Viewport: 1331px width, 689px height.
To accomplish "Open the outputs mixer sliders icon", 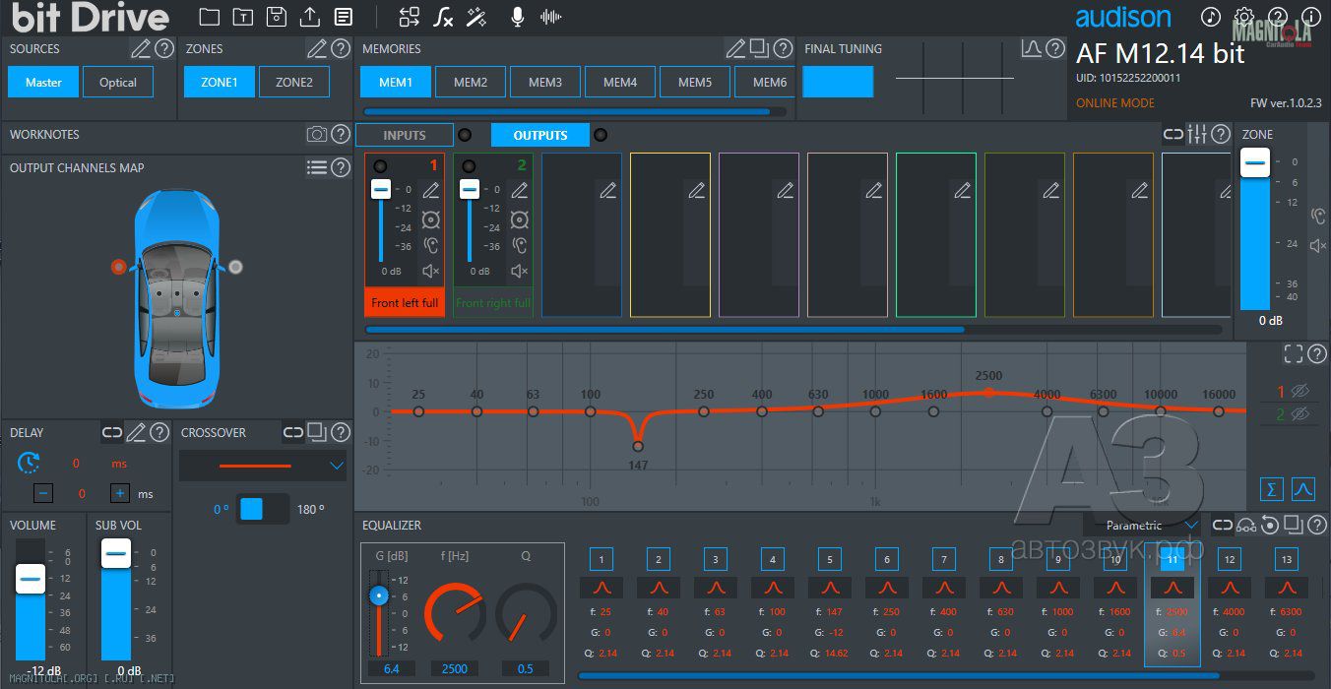I will [x=1197, y=134].
